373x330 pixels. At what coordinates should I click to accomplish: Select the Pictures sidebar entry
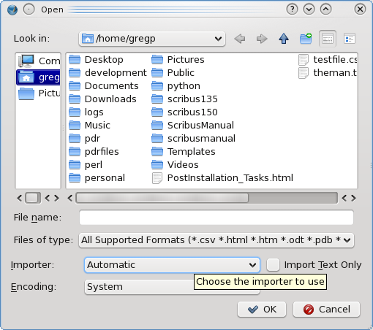click(x=39, y=93)
